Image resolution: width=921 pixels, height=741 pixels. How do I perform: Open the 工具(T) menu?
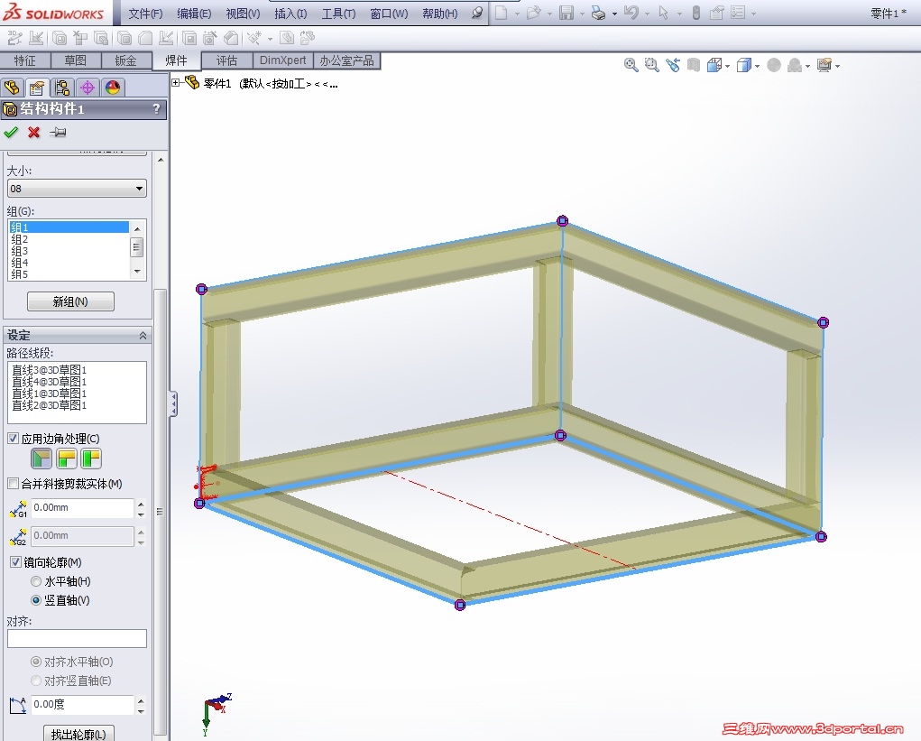(x=338, y=13)
